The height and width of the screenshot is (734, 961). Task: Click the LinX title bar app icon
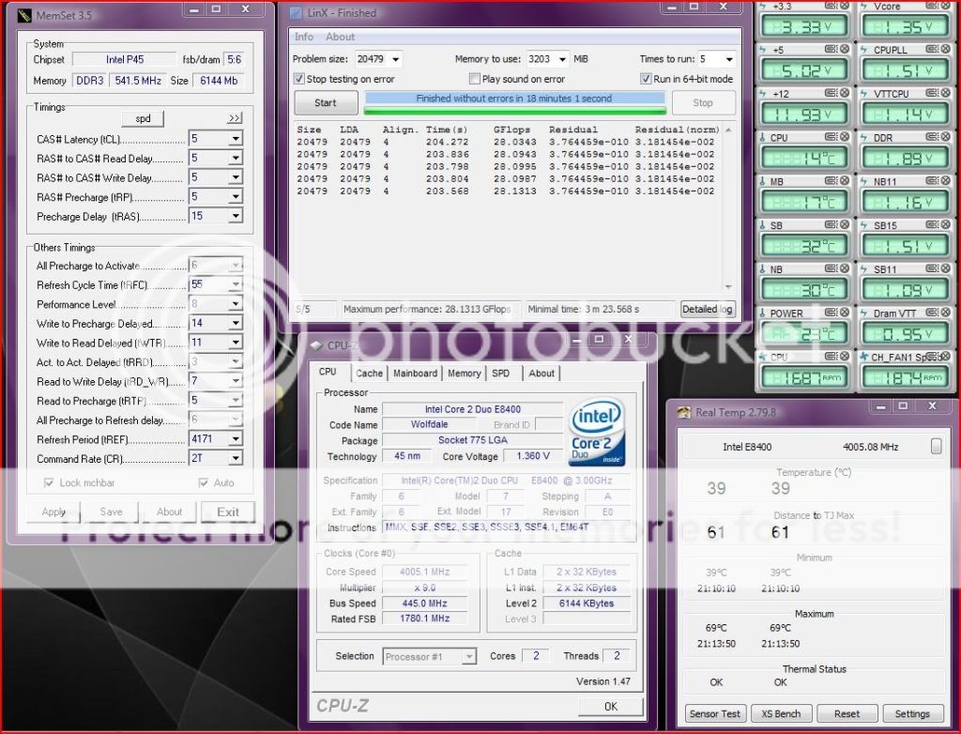click(x=296, y=13)
